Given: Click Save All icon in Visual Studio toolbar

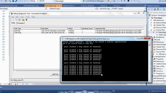Looking at the screenshot, I should (x=16, y=1).
